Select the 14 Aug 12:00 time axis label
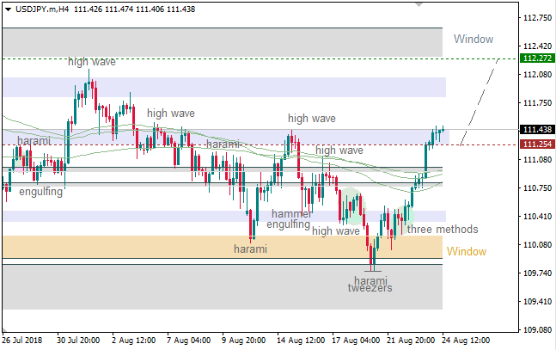Image resolution: width=556 pixels, height=350 pixels. pos(299,341)
